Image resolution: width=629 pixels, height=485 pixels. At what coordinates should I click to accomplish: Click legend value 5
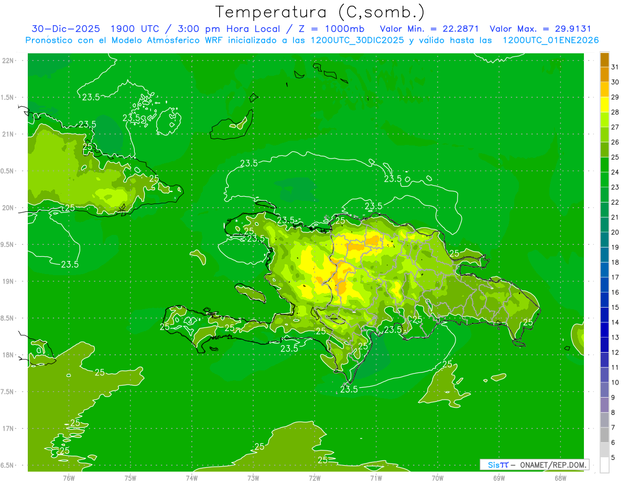click(613, 458)
